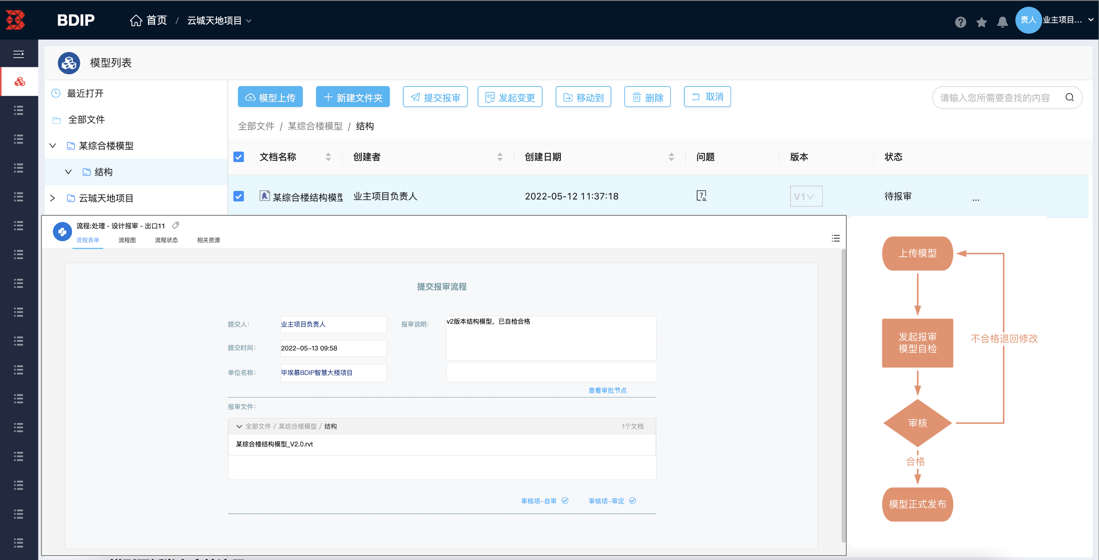Open the home page house icon

(136, 21)
